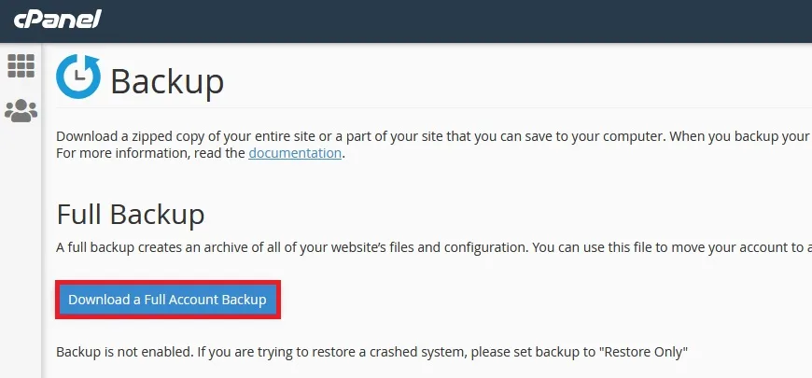The image size is (812, 378).
Task: Open User Manager people icon in sidebar
Action: point(21,110)
